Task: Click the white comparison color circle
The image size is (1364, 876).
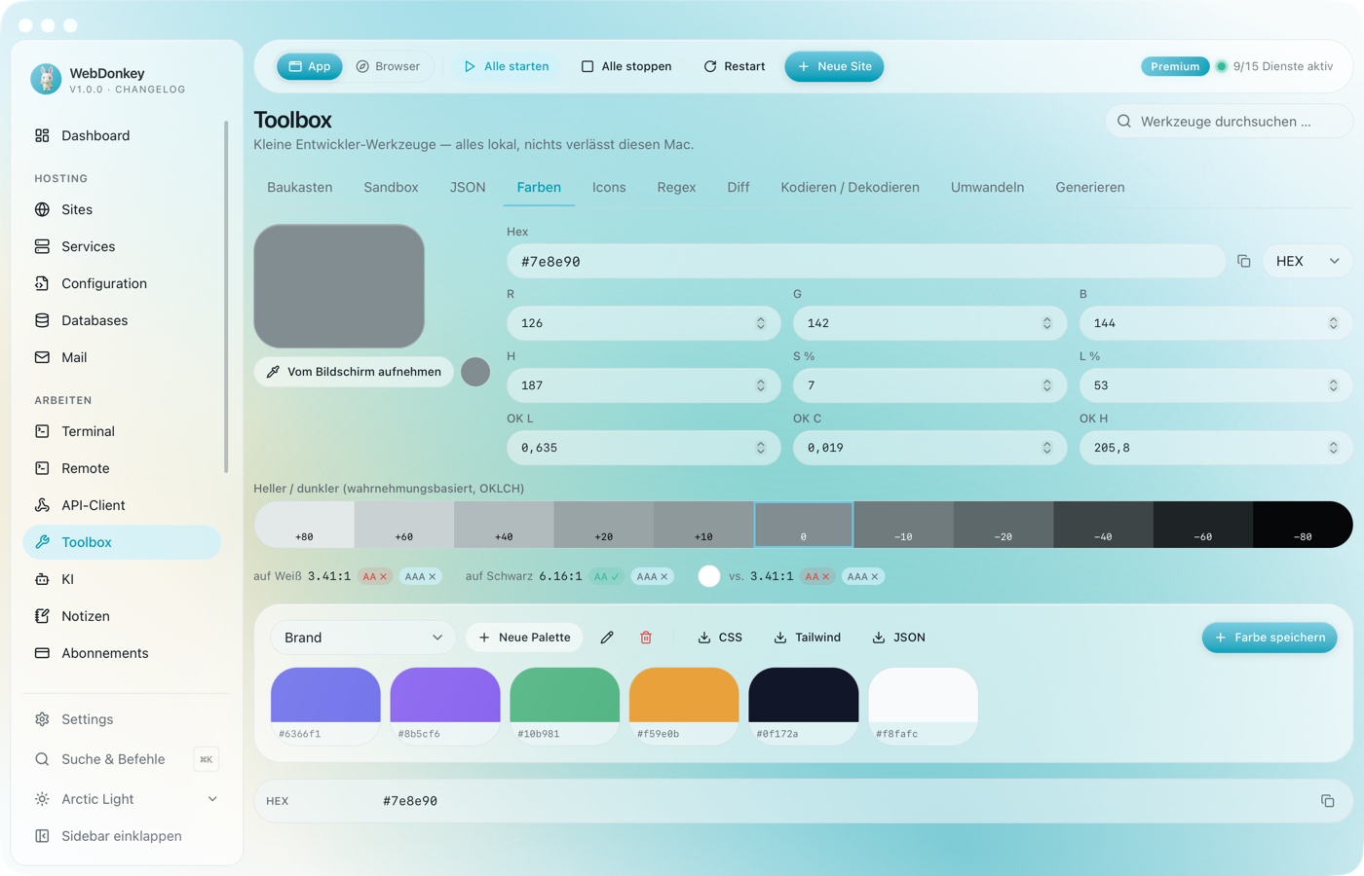Action: (709, 576)
